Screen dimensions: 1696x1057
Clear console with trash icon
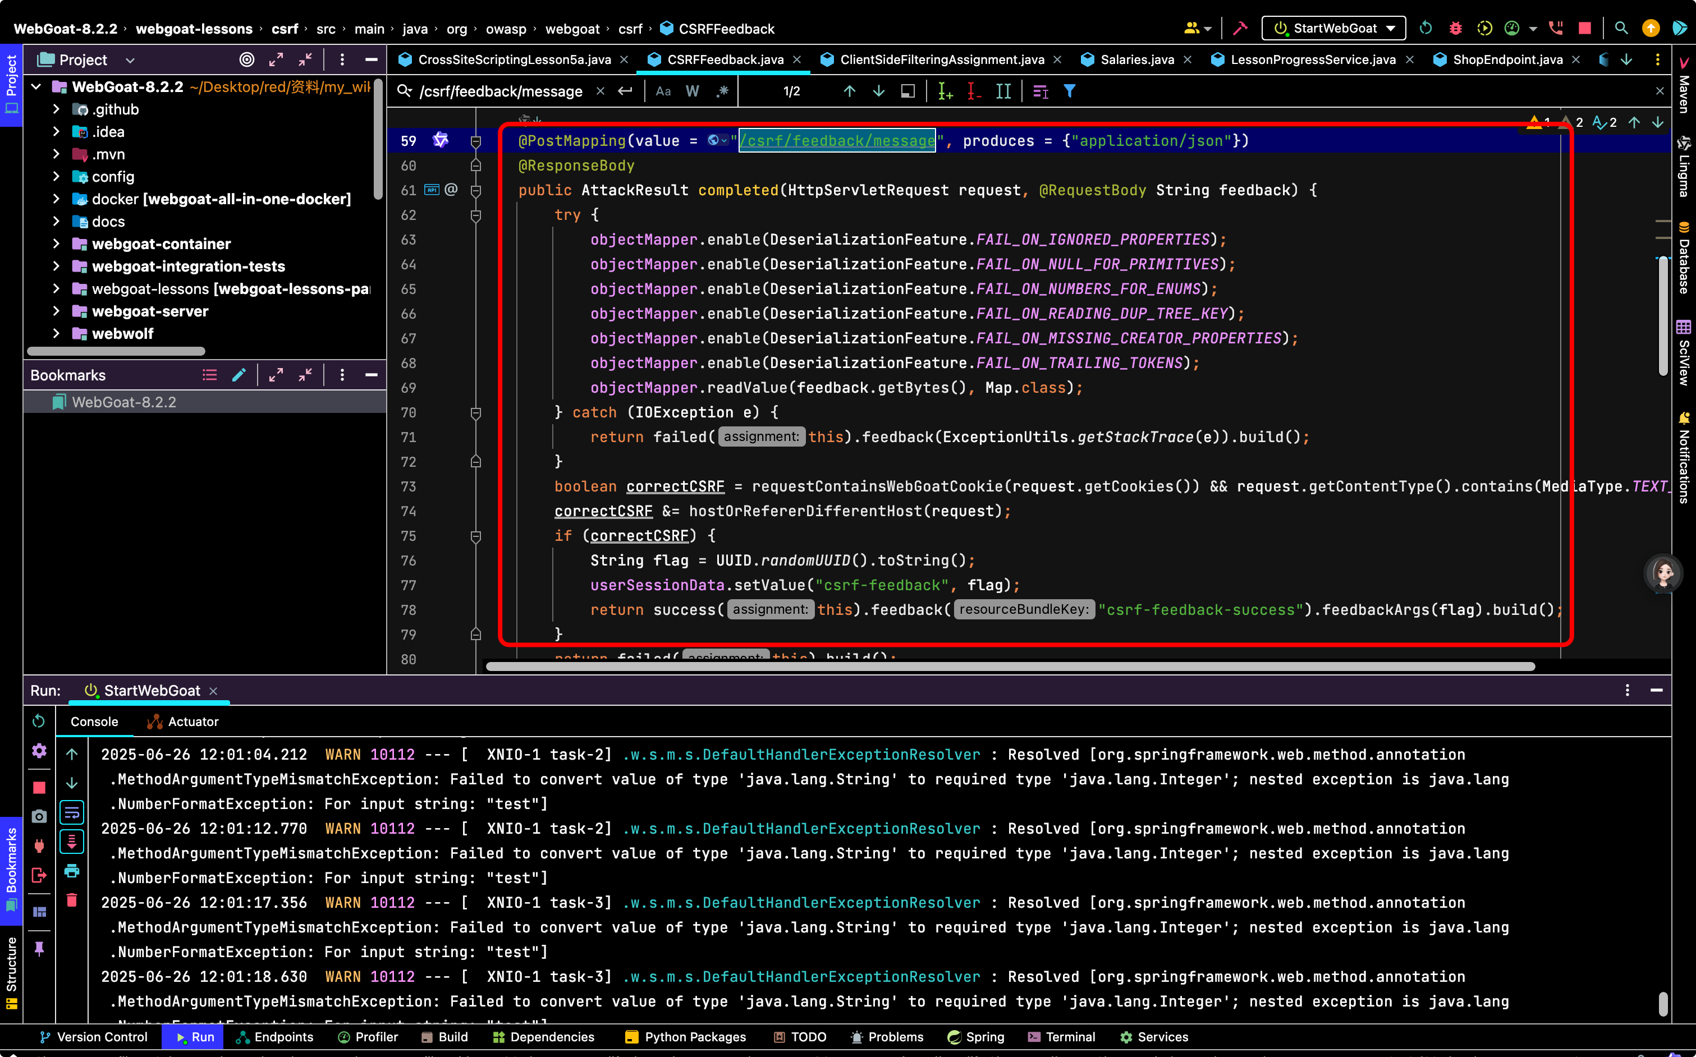click(x=71, y=900)
